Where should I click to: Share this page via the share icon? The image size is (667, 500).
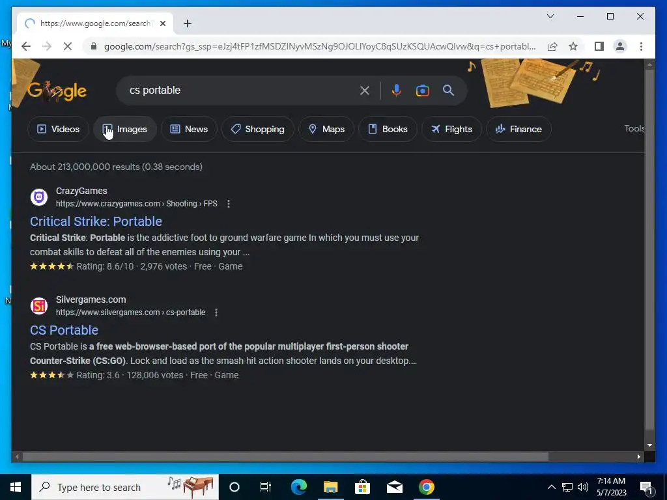(552, 46)
